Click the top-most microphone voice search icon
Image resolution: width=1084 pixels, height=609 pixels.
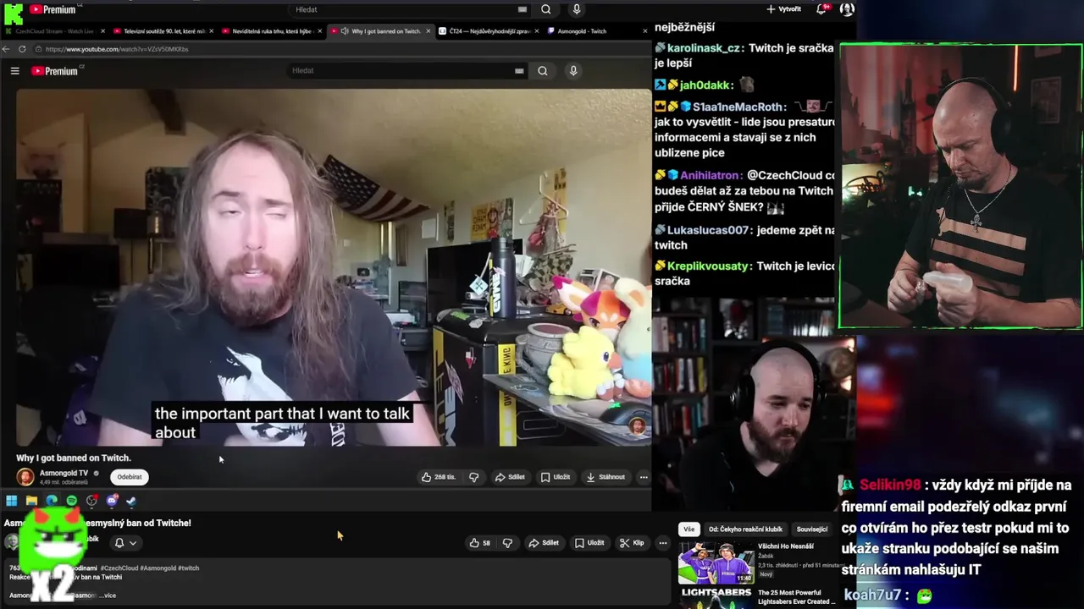[x=577, y=9]
